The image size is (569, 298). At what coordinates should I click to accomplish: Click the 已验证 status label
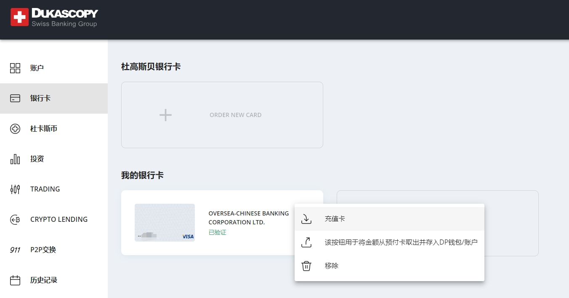[218, 232]
